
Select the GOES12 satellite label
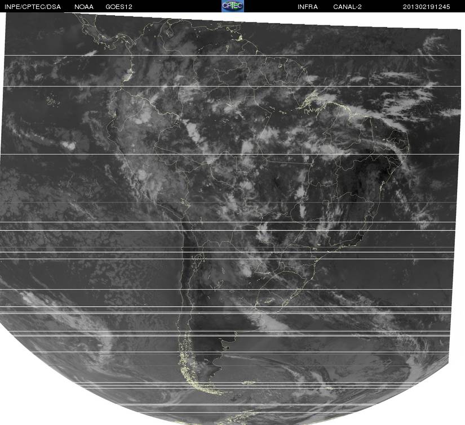(119, 7)
